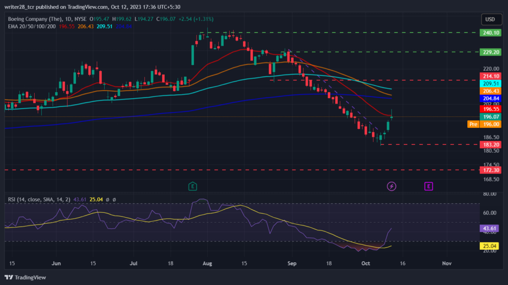Click the 220.00 price scale tick
Screen dimensions: 508x285
491,69
